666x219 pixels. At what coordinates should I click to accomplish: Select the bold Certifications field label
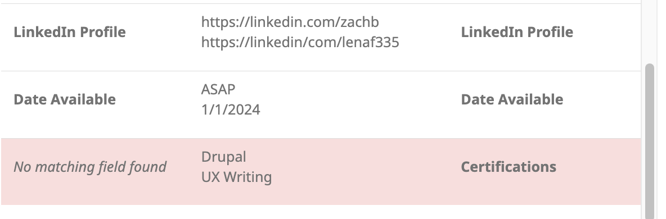coord(508,167)
